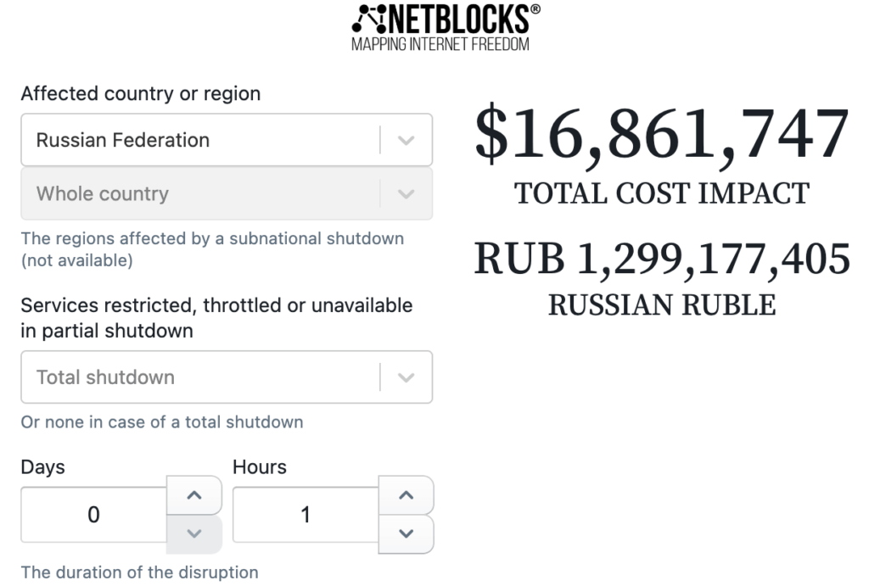The width and height of the screenshot is (869, 586).
Task: Click the Mapping Internet Freedom tagline
Action: (x=440, y=44)
